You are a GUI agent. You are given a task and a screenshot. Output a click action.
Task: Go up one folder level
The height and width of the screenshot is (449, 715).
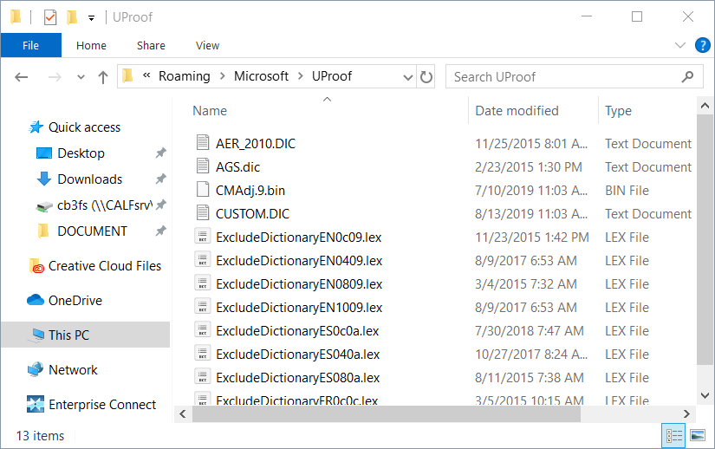pyautogui.click(x=103, y=77)
